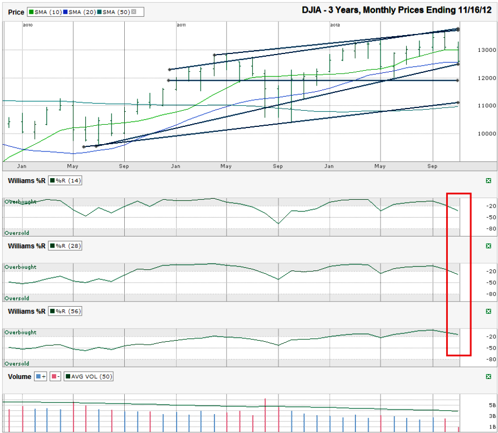Click the 5B volume axis label

(492, 405)
